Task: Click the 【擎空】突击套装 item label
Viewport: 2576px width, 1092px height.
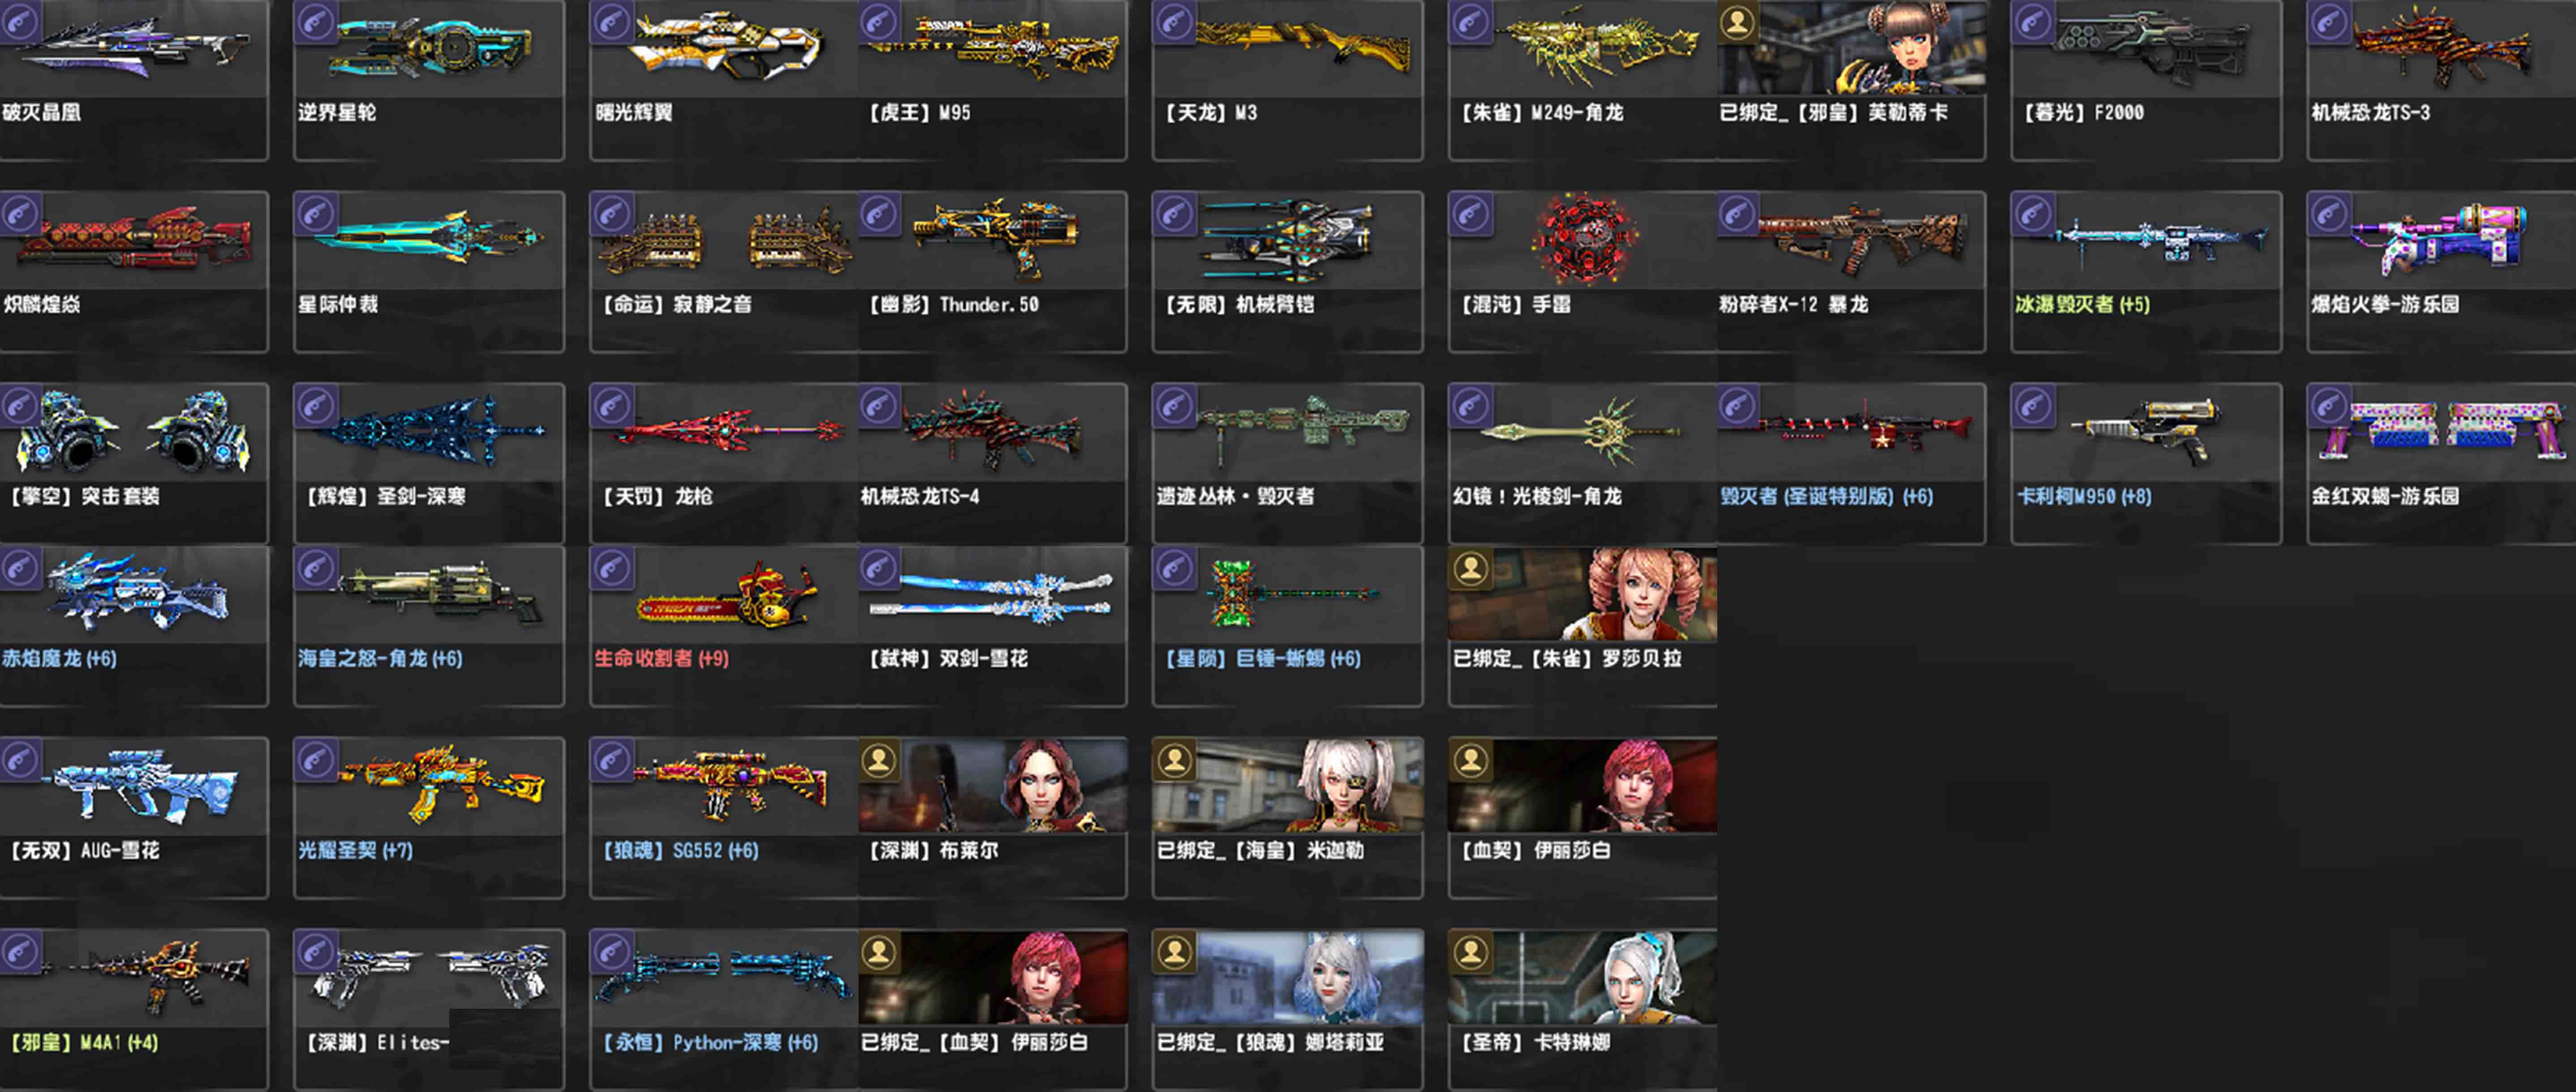Action: point(85,496)
